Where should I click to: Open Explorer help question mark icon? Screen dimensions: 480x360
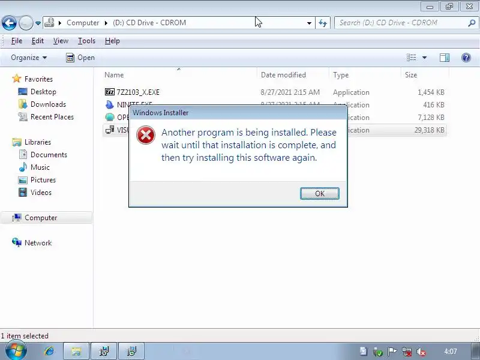466,58
